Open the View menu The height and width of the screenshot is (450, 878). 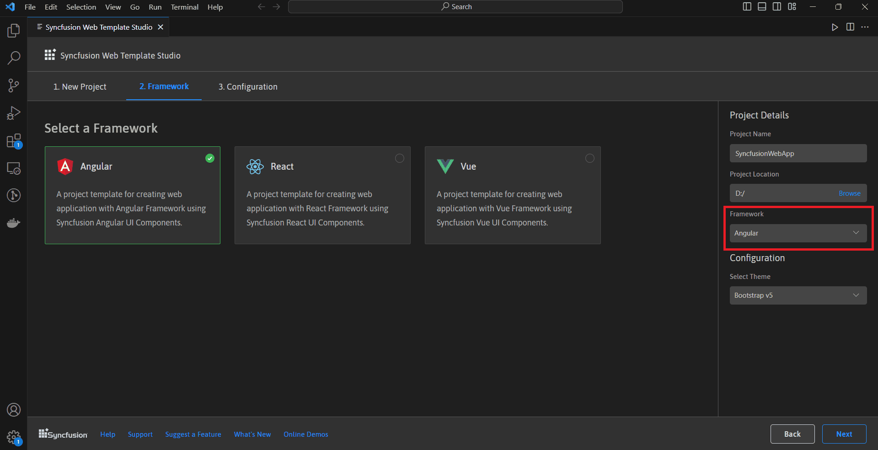click(x=113, y=7)
